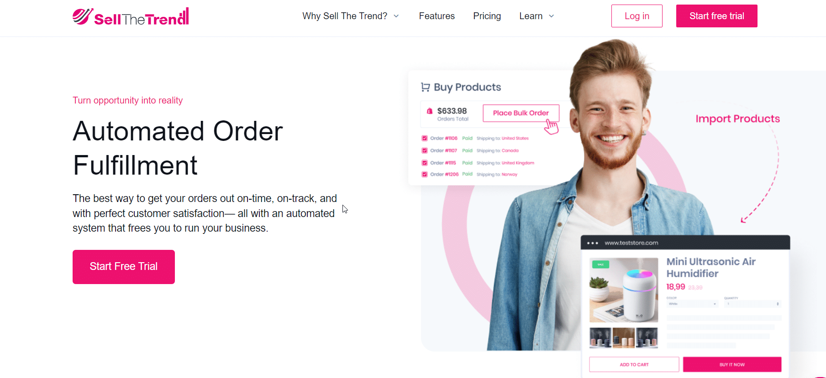This screenshot has height=378, width=826.
Task: Toggle the checkbox for Order #1107
Action: 425,150
